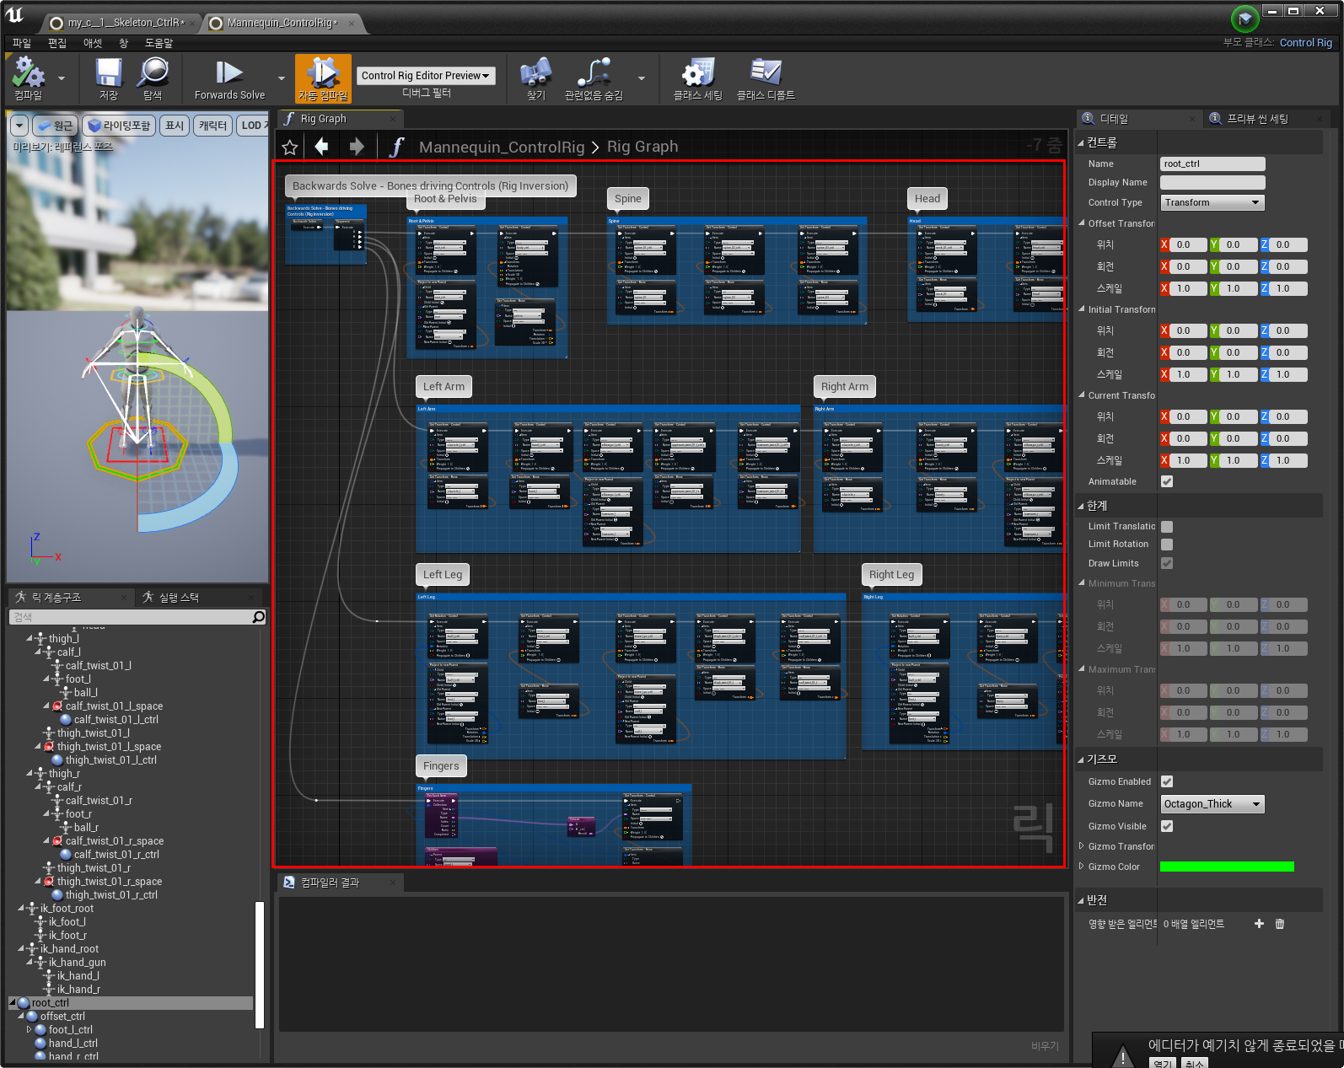Collapse the root_ctrl tree item
This screenshot has height=1068, width=1344.
12,1003
